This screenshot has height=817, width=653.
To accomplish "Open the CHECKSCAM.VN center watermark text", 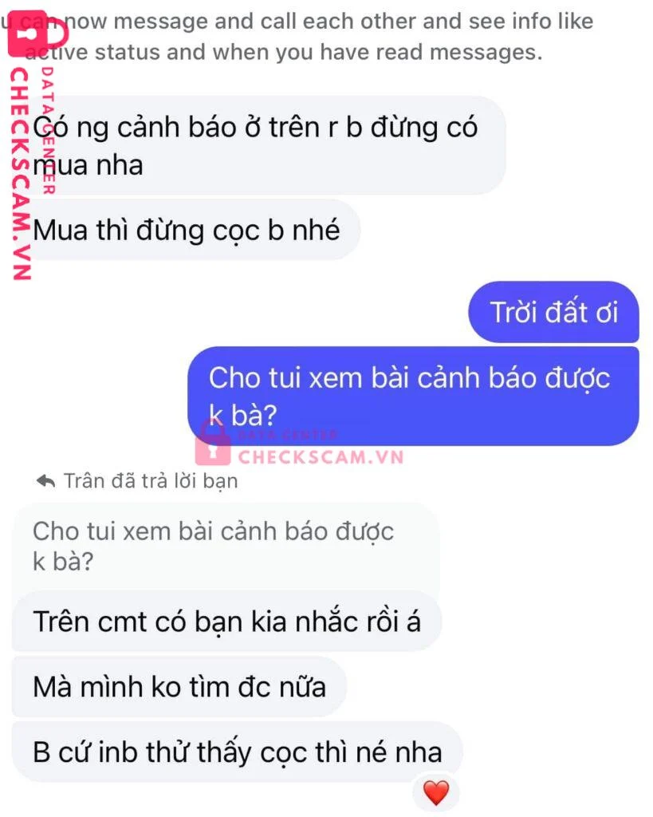I will click(321, 457).
